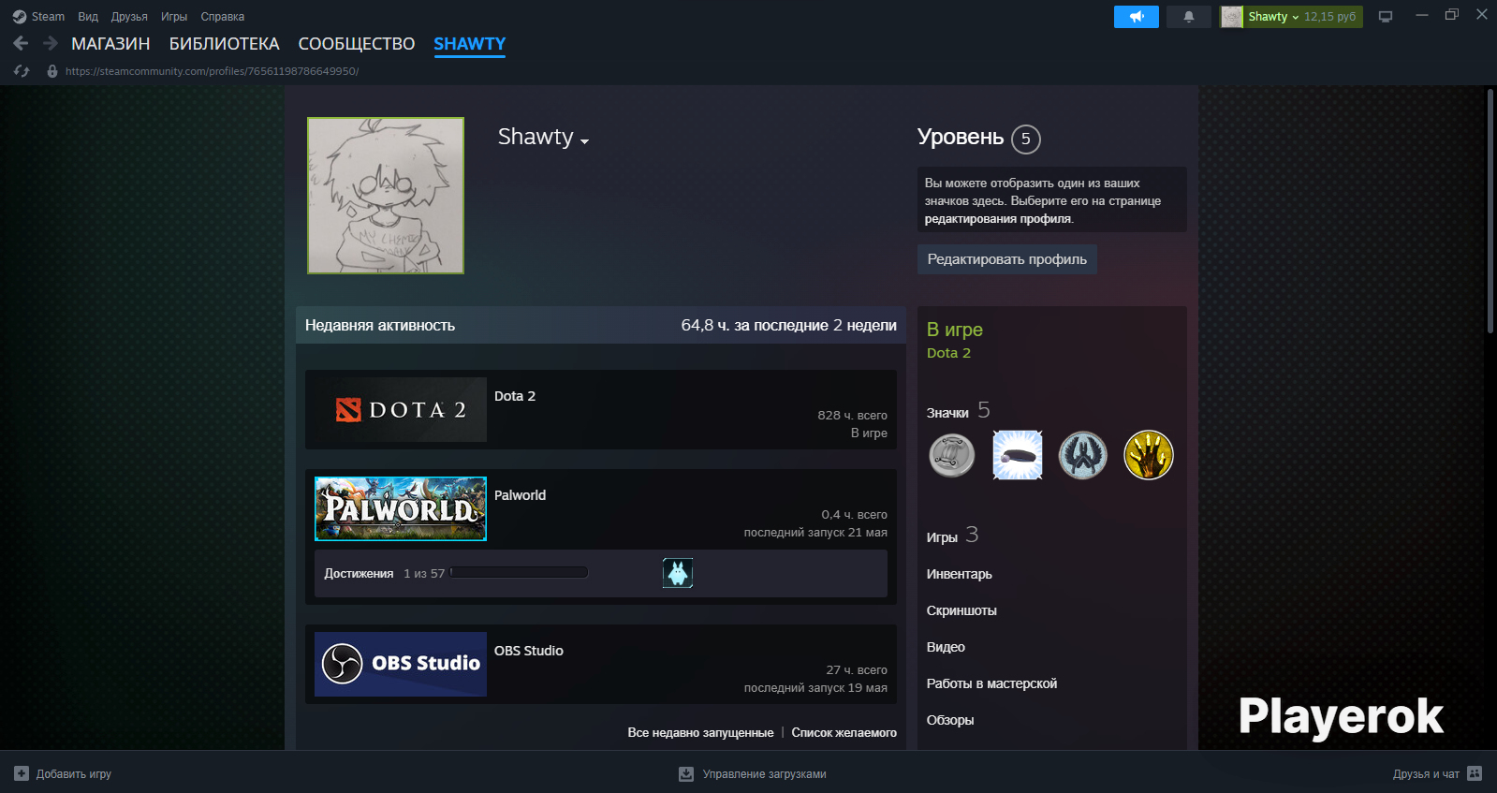This screenshot has width=1497, height=793.
Task: Click the 12,15 руб wallet balance
Action: (x=1329, y=17)
